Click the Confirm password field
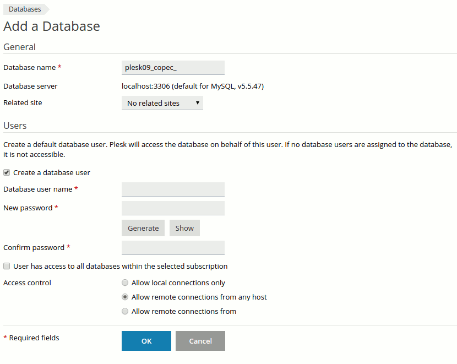 click(173, 248)
